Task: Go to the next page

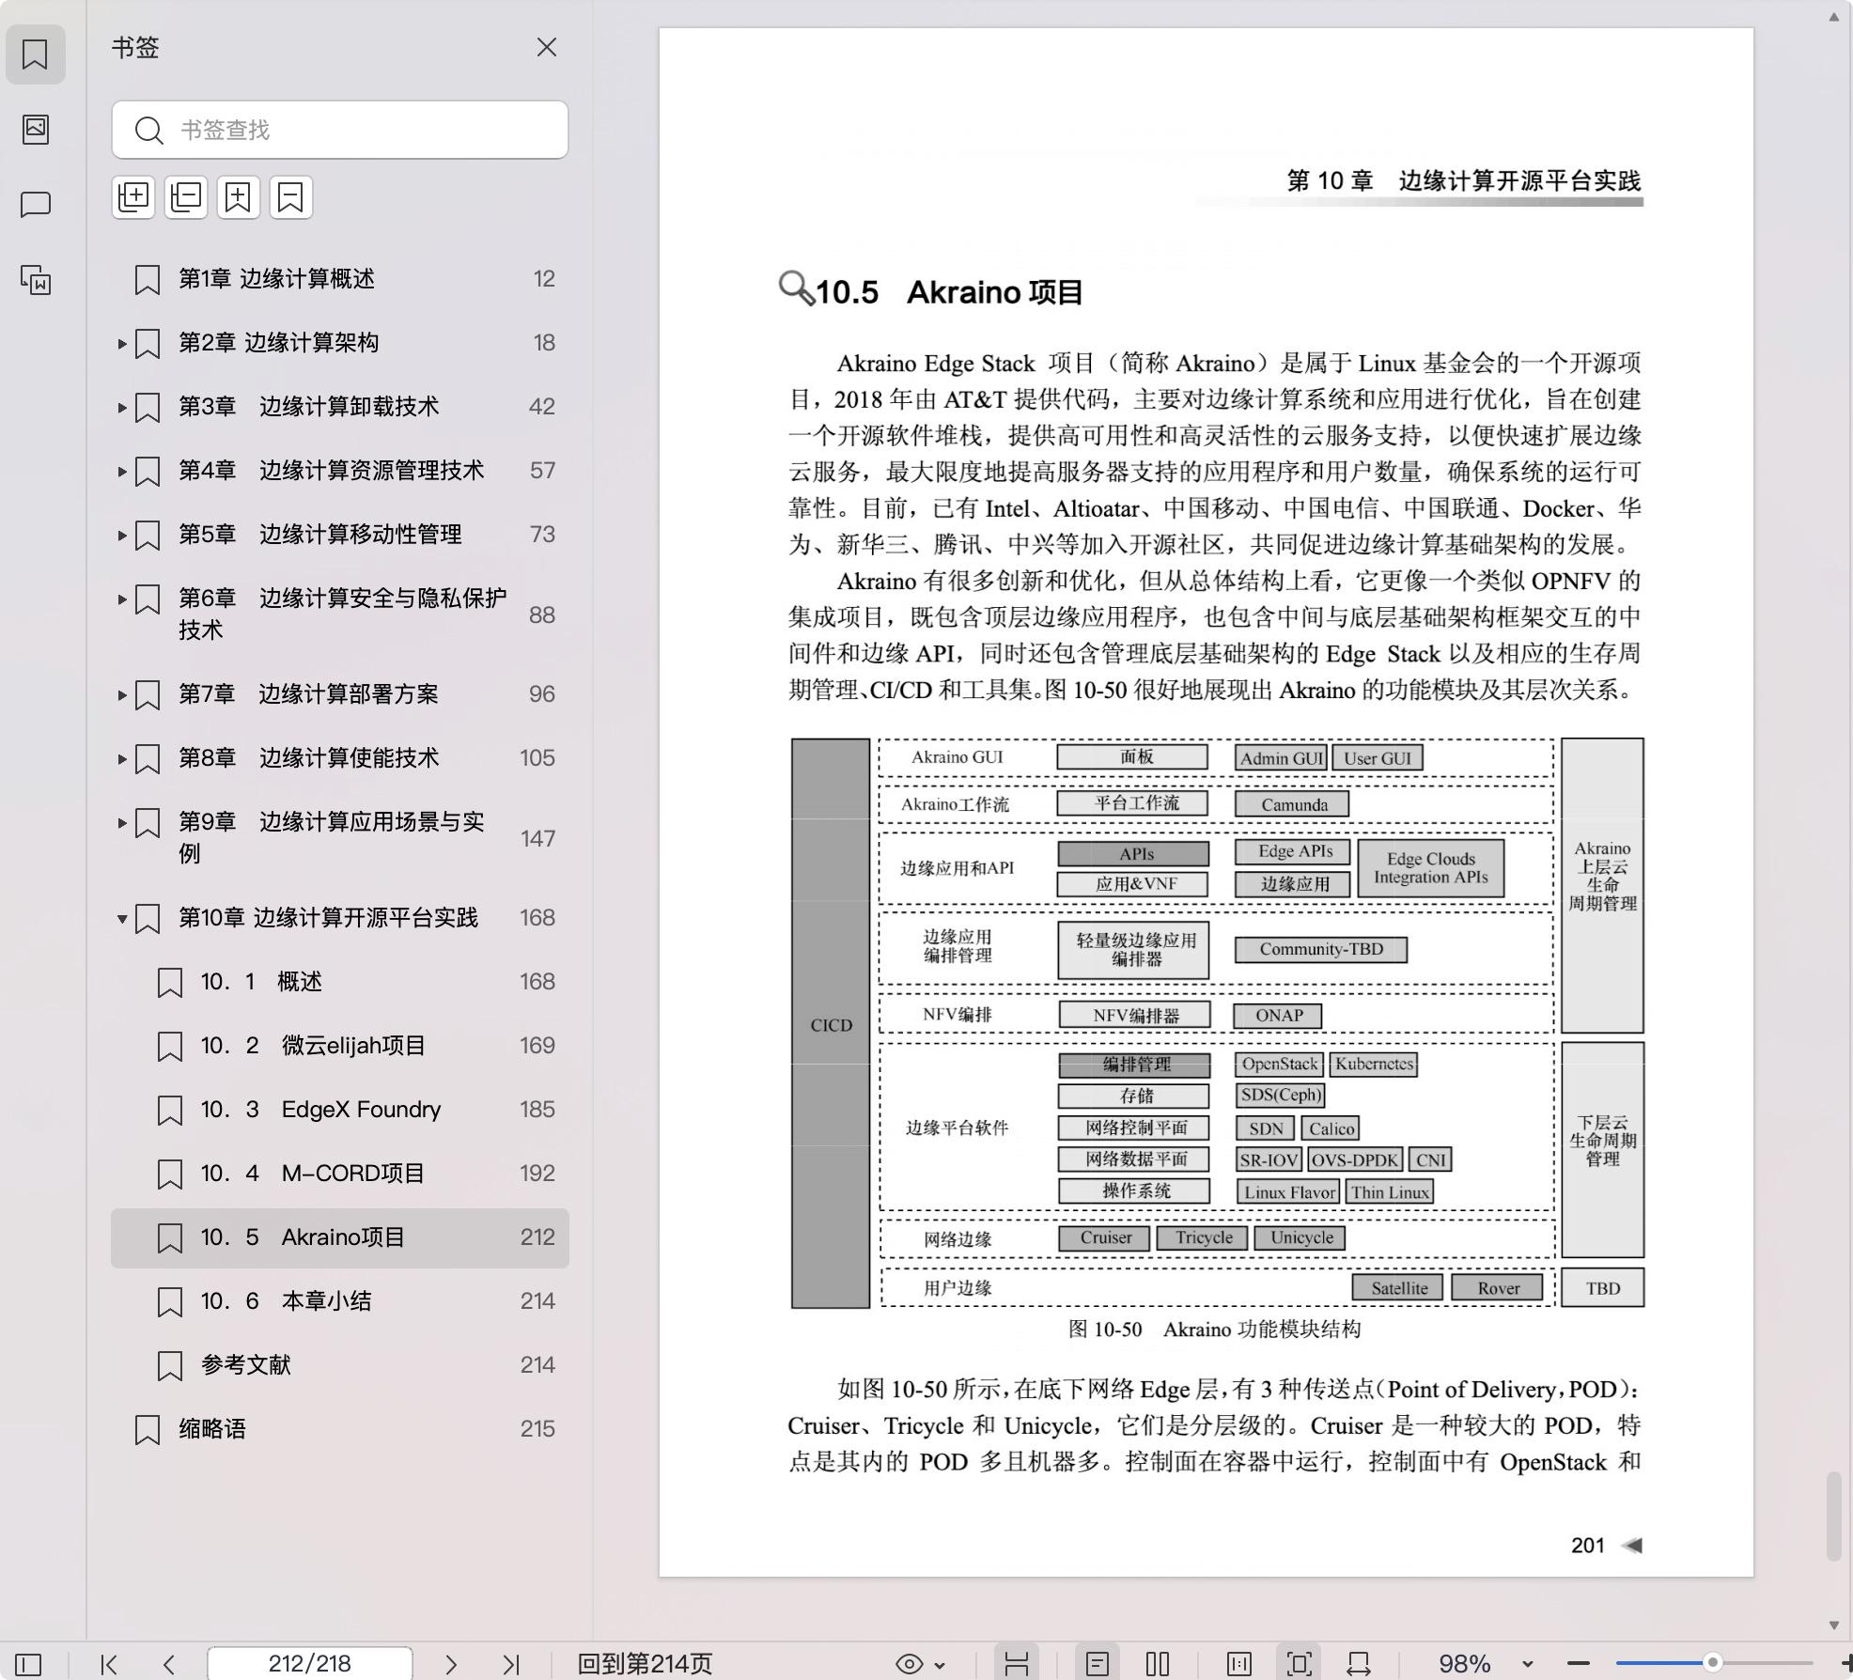Action: click(x=451, y=1664)
